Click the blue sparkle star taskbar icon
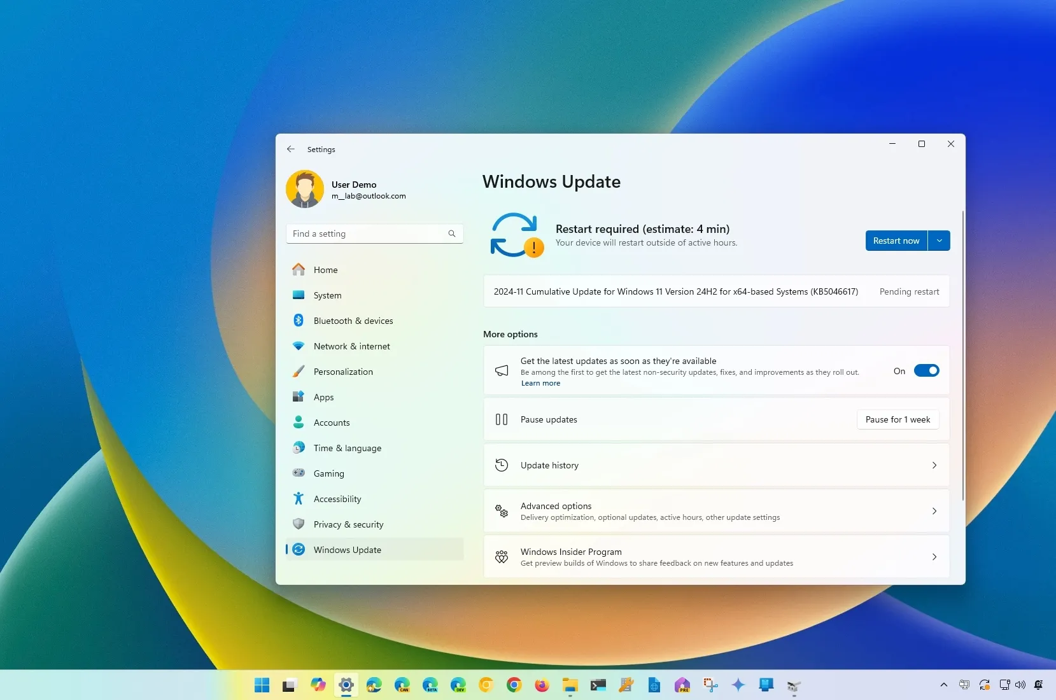 [x=738, y=685]
